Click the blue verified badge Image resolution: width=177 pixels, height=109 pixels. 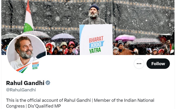48,83
